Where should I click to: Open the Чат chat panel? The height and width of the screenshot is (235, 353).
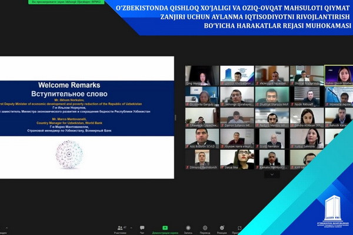[142, 227]
